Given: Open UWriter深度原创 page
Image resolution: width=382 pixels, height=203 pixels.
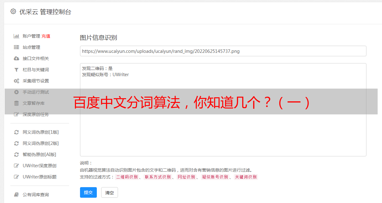Looking at the screenshot, I should point(40,166).
